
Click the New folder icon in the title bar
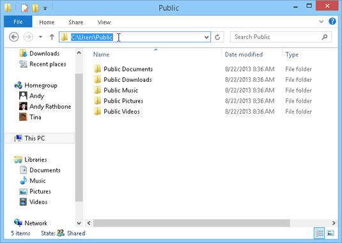point(36,8)
